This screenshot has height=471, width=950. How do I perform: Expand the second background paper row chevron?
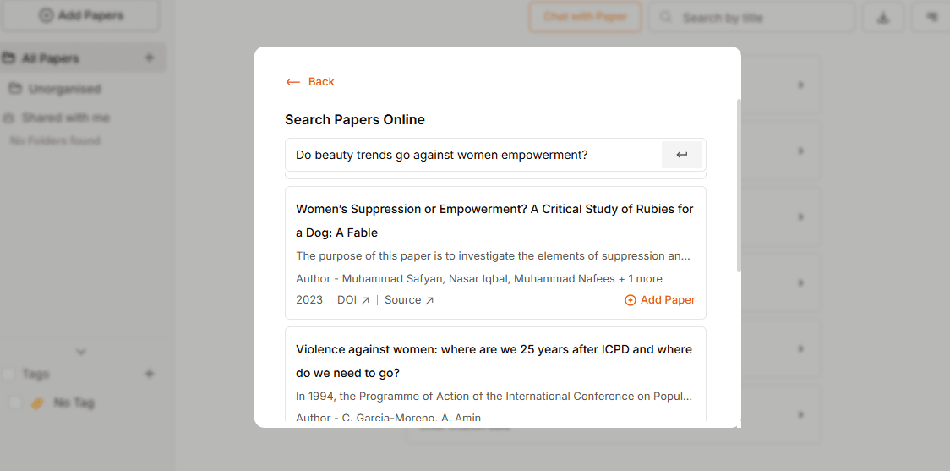coord(800,151)
